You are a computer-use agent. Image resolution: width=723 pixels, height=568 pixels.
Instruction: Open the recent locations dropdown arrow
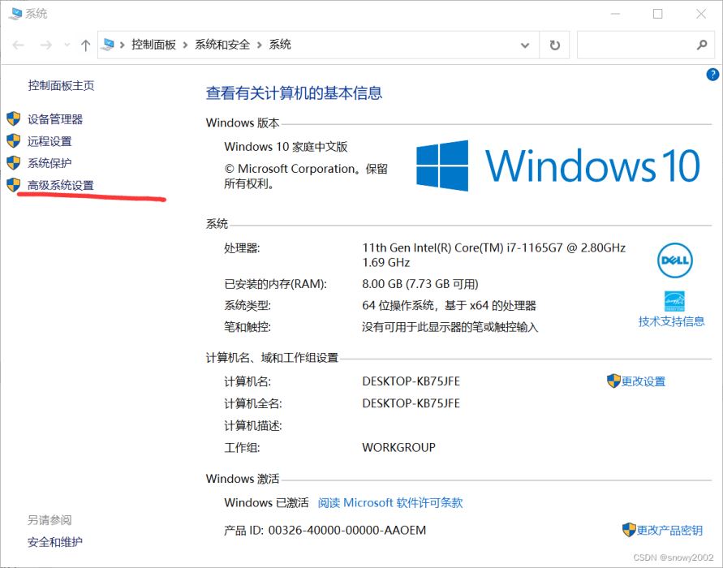point(67,45)
